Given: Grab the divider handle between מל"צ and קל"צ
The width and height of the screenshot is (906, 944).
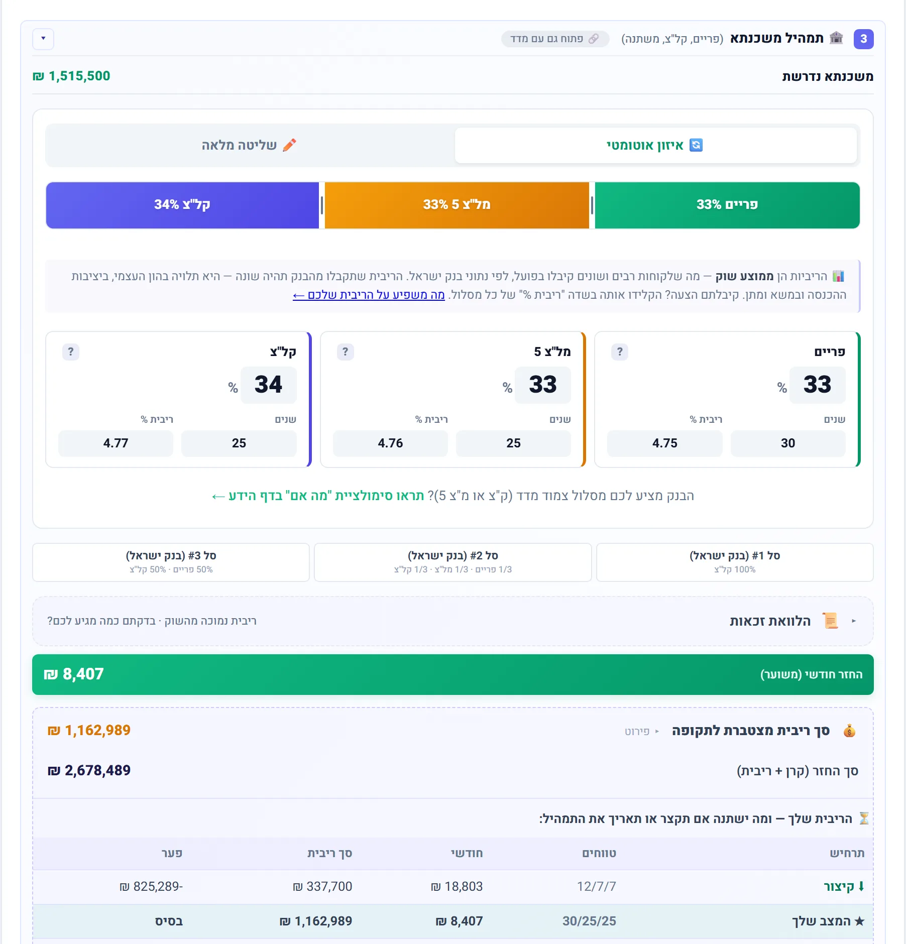Looking at the screenshot, I should [322, 205].
